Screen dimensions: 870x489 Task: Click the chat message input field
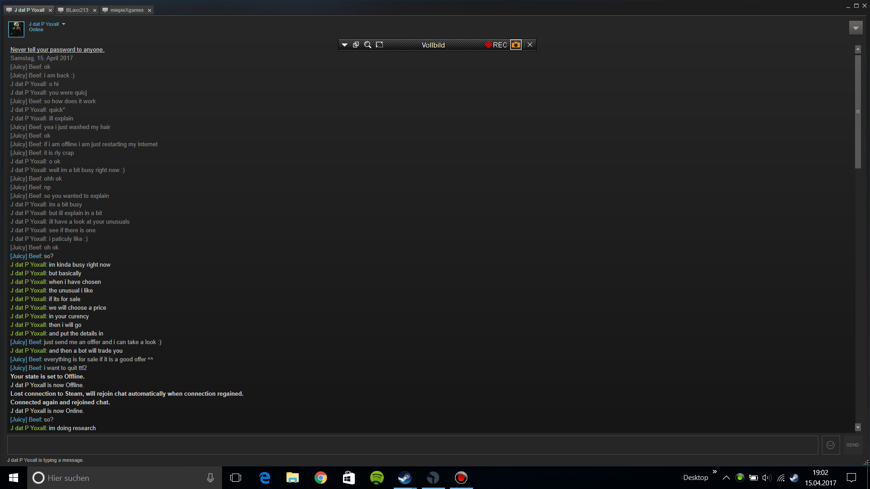(x=412, y=445)
